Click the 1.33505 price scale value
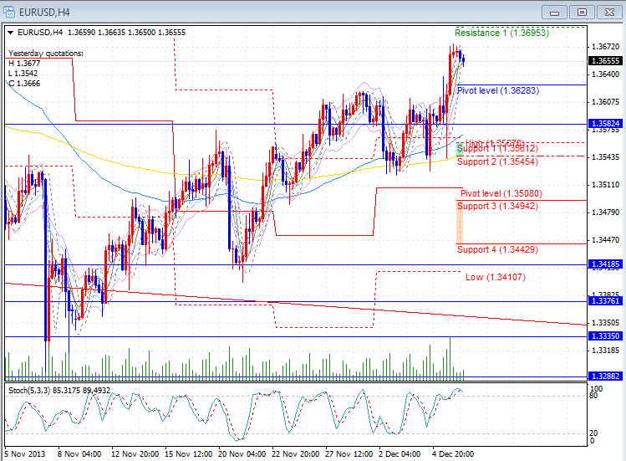Screen dimensions: 626x461 (605, 323)
